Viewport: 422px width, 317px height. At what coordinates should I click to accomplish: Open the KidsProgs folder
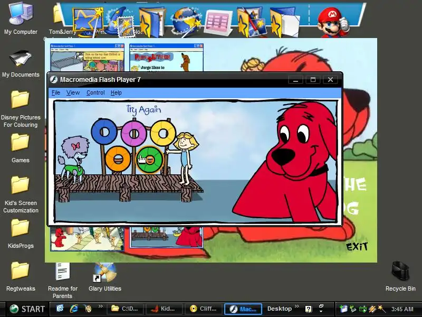(x=21, y=234)
